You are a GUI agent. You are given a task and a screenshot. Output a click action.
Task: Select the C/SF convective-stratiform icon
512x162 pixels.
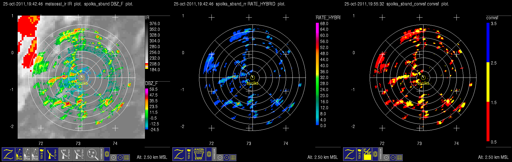367,154
